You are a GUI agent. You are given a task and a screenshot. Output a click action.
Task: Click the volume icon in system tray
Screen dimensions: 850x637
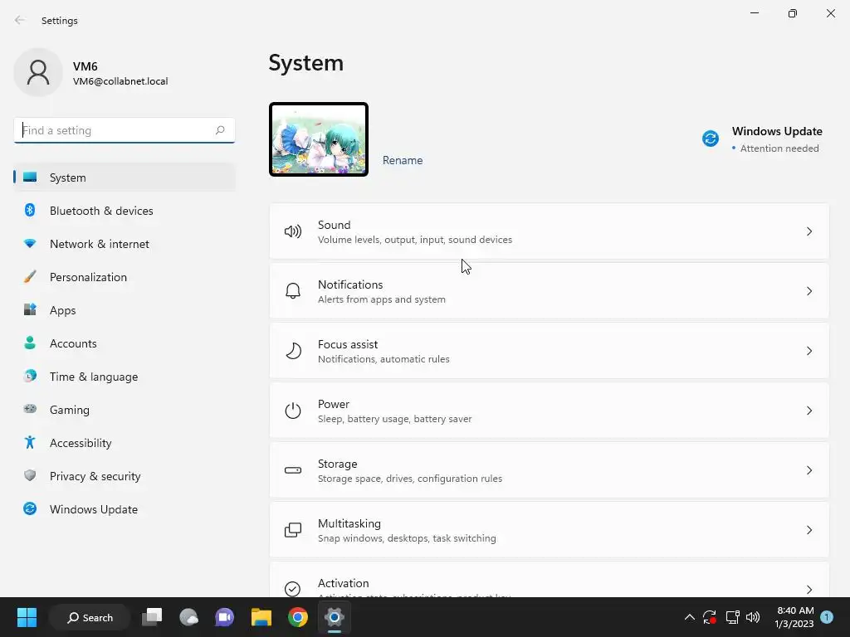click(753, 617)
